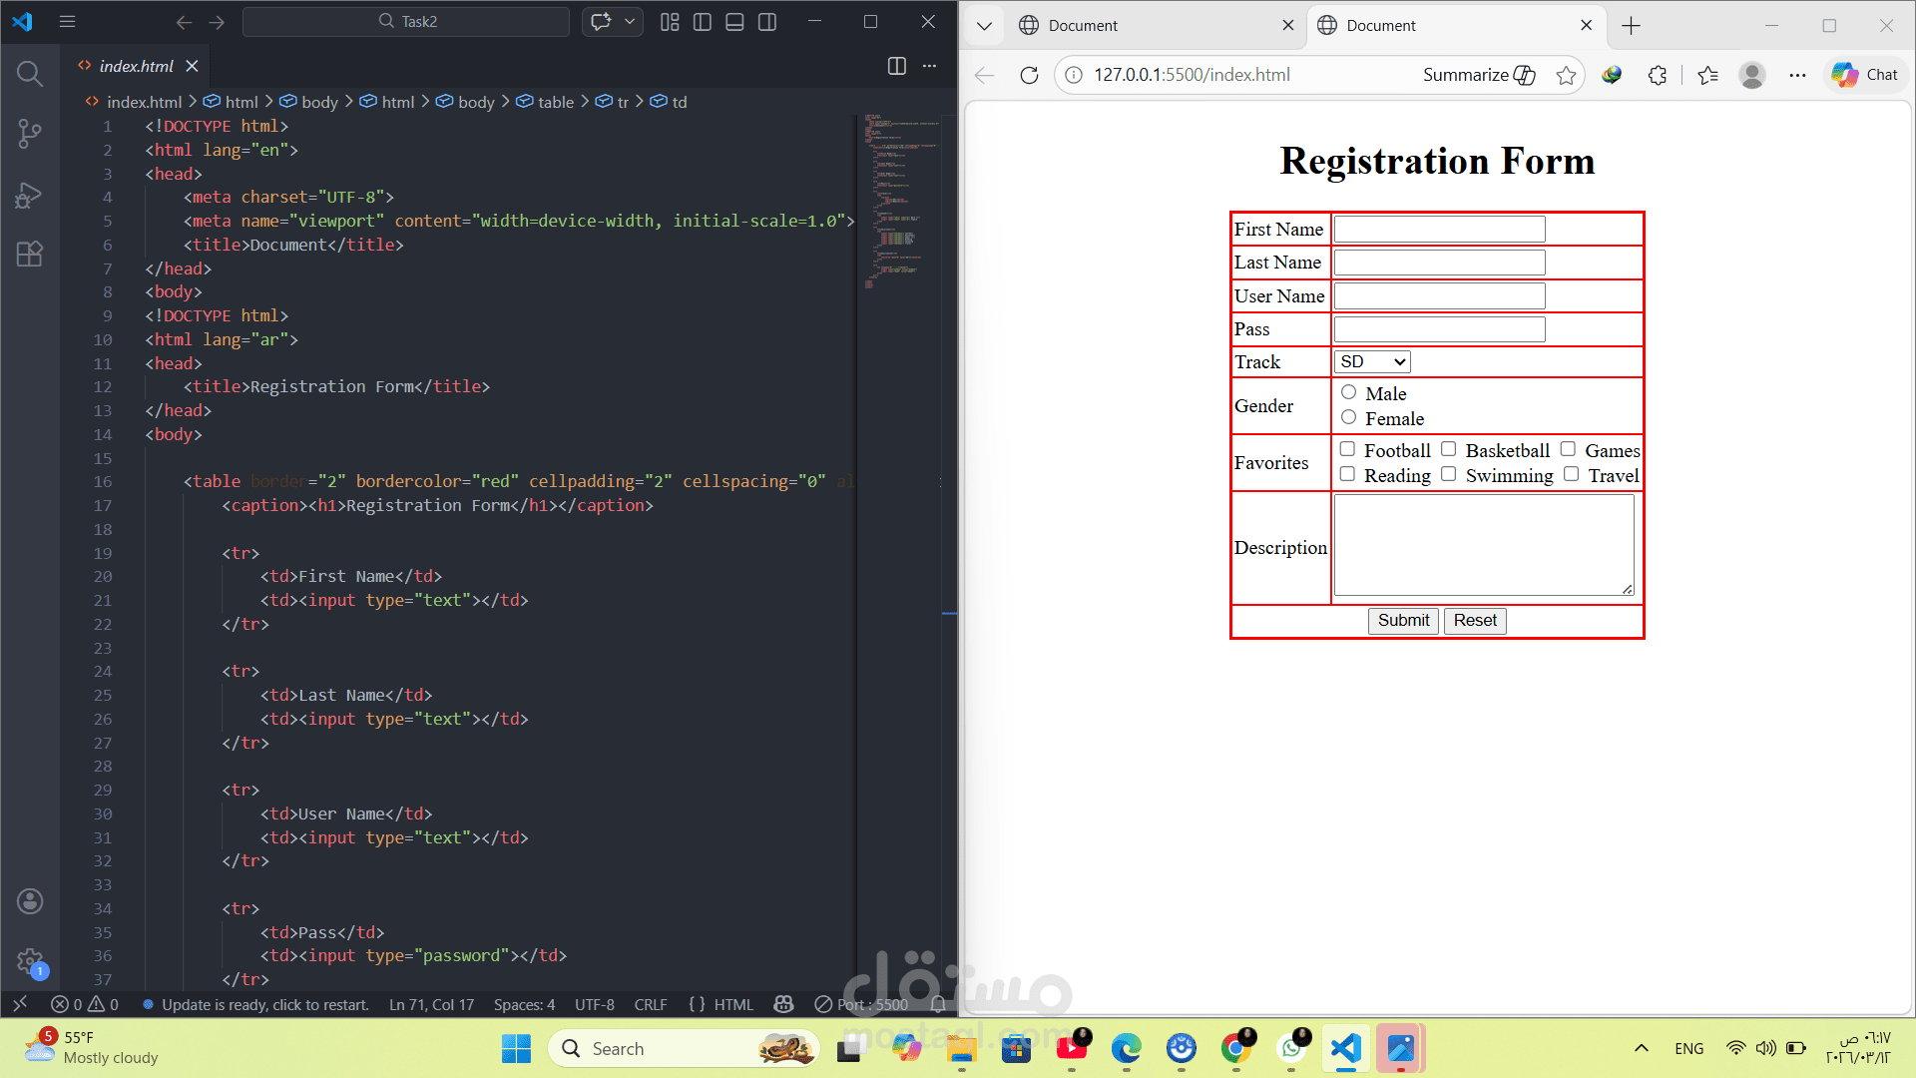Open the Run and Debug view
1916x1078 pixels.
(x=30, y=195)
